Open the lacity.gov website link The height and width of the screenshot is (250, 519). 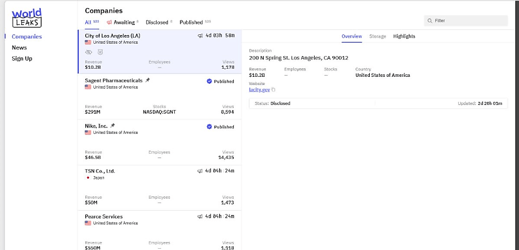(x=259, y=89)
